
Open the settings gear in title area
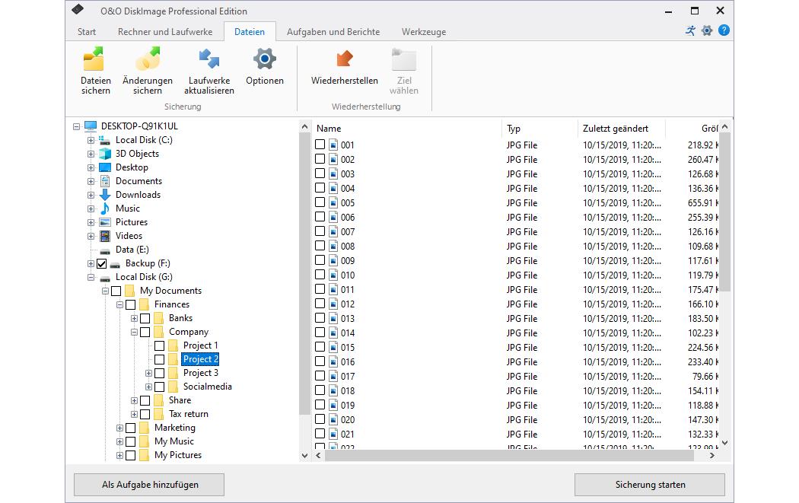707,30
